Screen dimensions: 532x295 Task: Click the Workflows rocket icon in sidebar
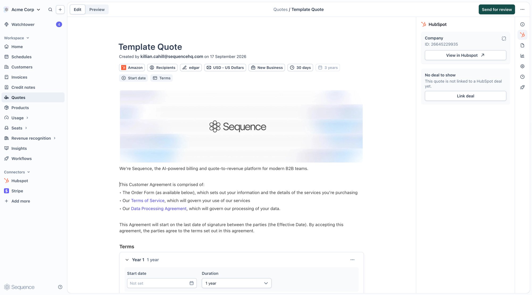(7, 159)
